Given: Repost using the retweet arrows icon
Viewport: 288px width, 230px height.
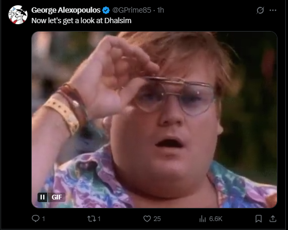Looking at the screenshot, I should click(91, 218).
